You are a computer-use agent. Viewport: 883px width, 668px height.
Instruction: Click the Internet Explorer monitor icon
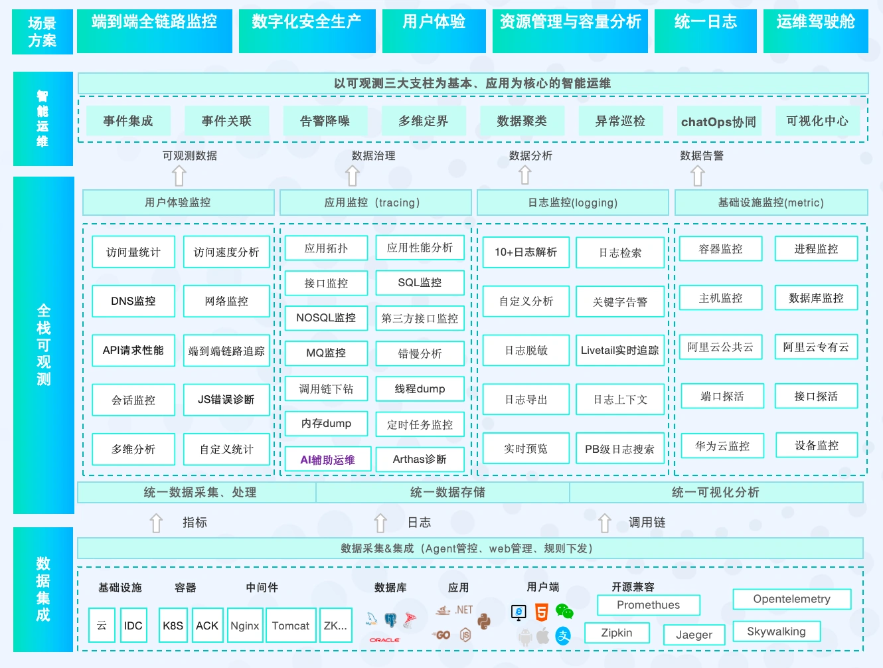click(519, 612)
